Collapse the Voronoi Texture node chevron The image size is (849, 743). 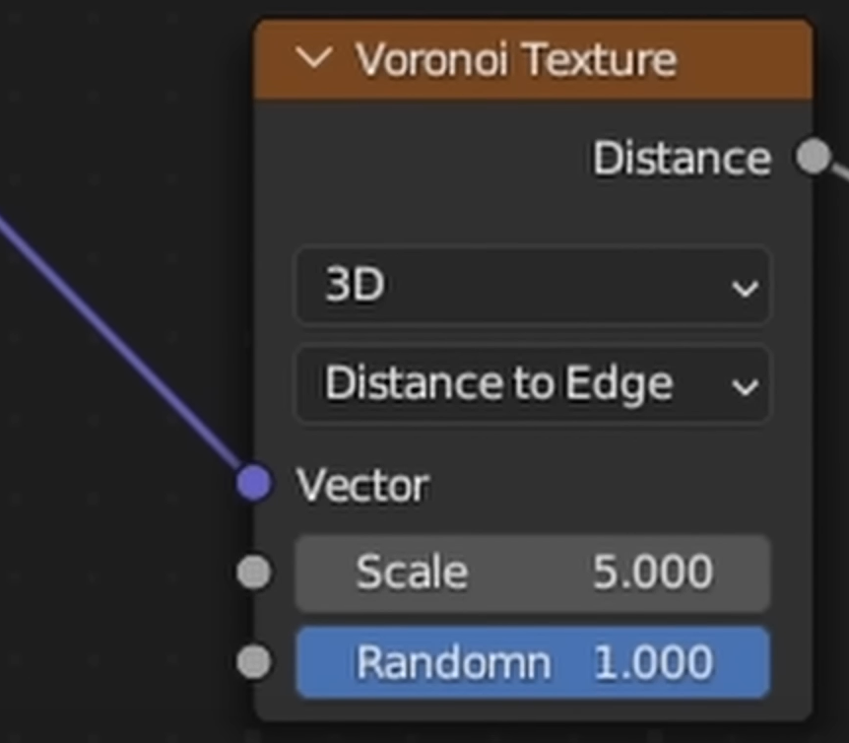pyautogui.click(x=314, y=59)
